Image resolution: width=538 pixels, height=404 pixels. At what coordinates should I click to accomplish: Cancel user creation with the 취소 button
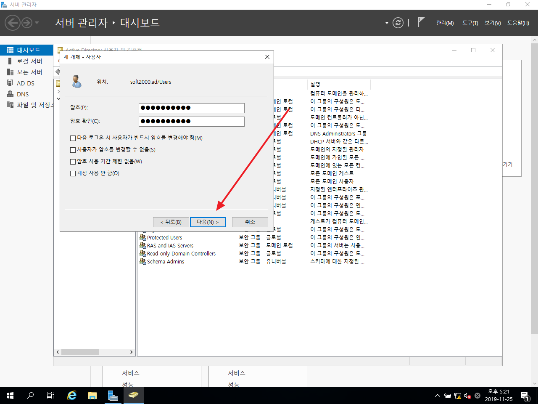(250, 222)
